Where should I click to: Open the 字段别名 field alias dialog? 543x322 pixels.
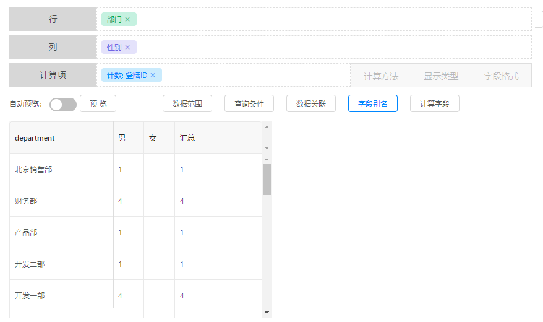(372, 103)
